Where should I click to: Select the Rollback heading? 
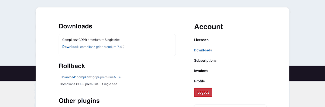(x=72, y=66)
